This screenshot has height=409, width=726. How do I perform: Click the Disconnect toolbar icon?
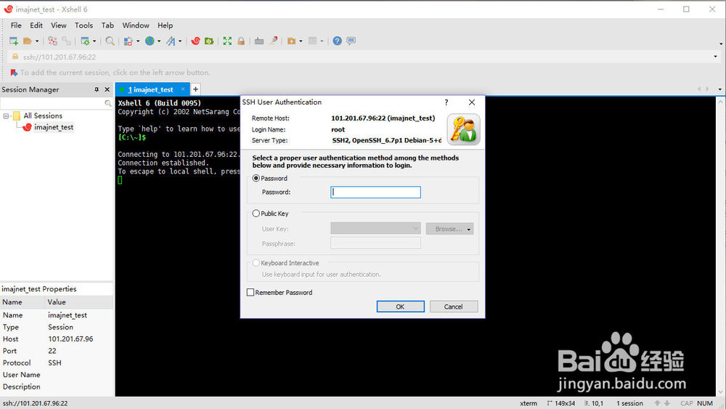[x=52, y=41]
